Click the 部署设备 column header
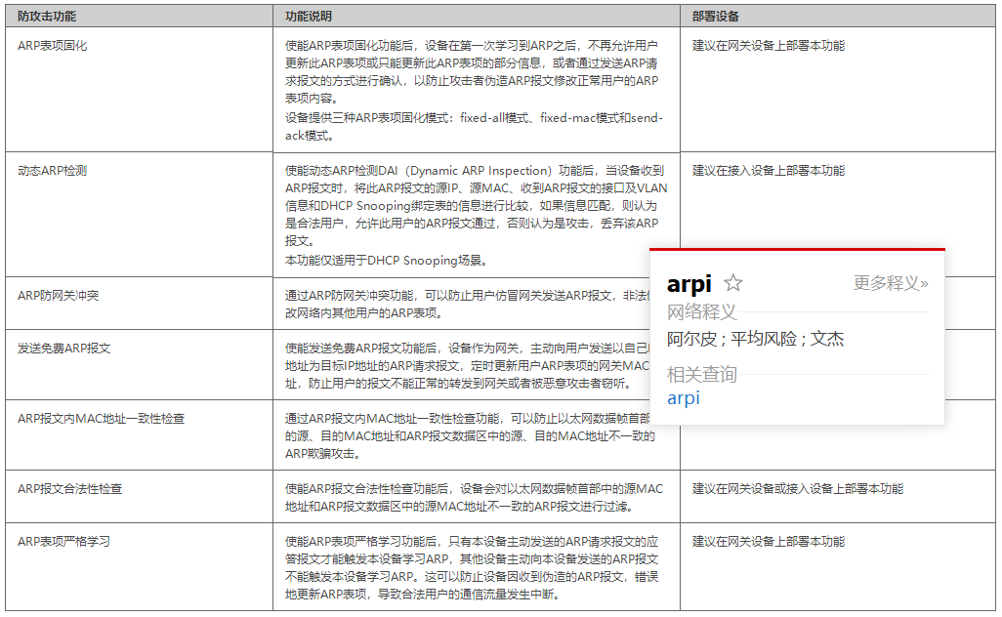Screen dimensions: 1002x617 pyautogui.click(x=716, y=17)
